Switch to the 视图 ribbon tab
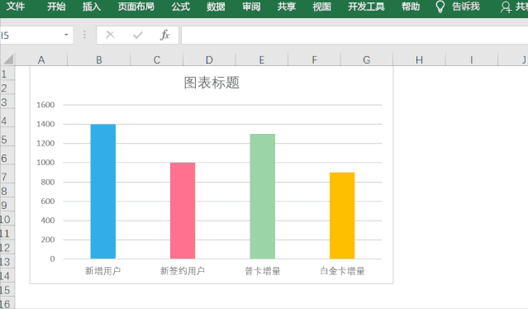Screen dimensions: 528x309 click(322, 7)
